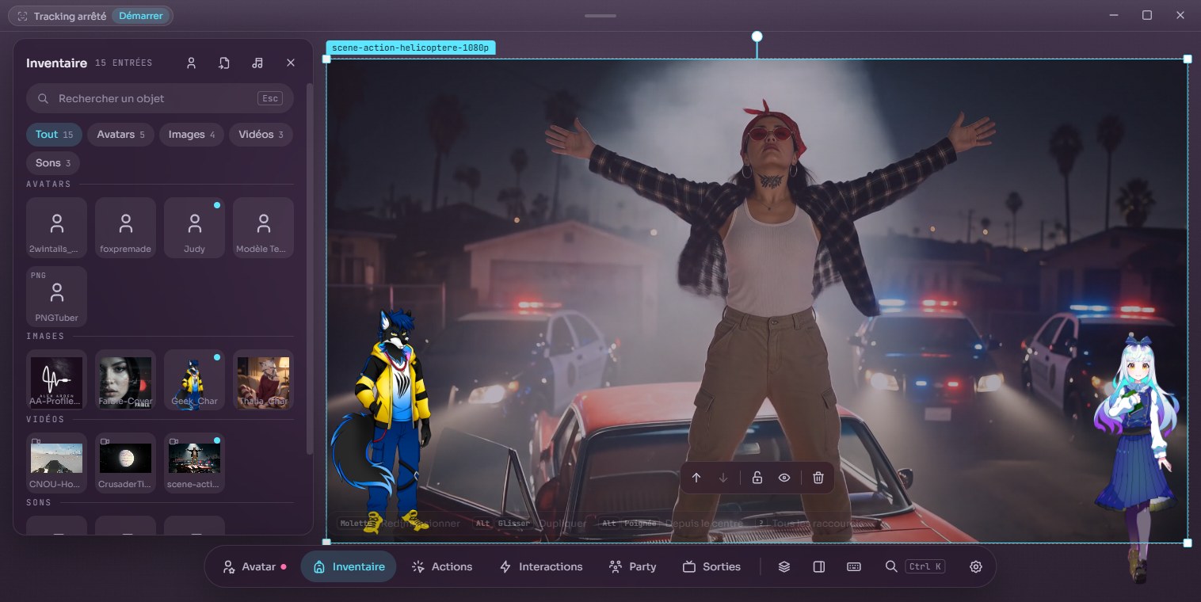
Task: Click the avatar import icon in Inventaire header
Action: tap(191, 63)
